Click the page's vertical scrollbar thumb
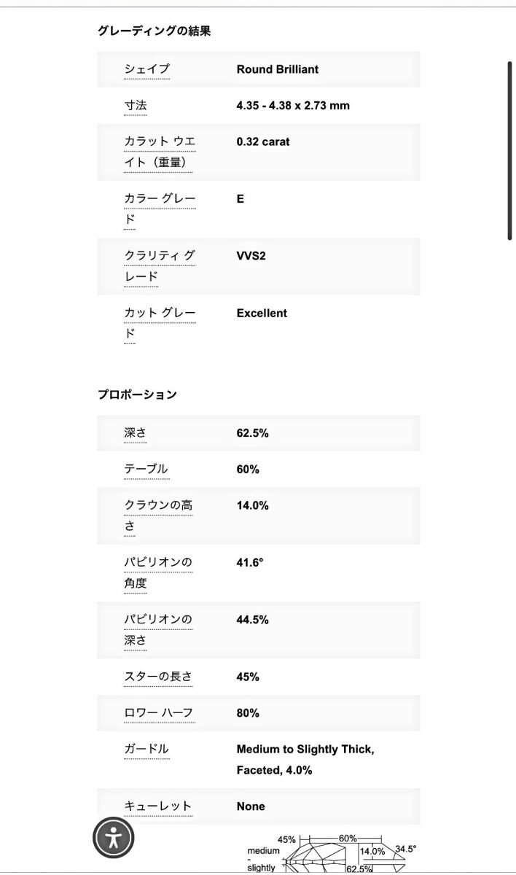The image size is (516, 875). 510,150
